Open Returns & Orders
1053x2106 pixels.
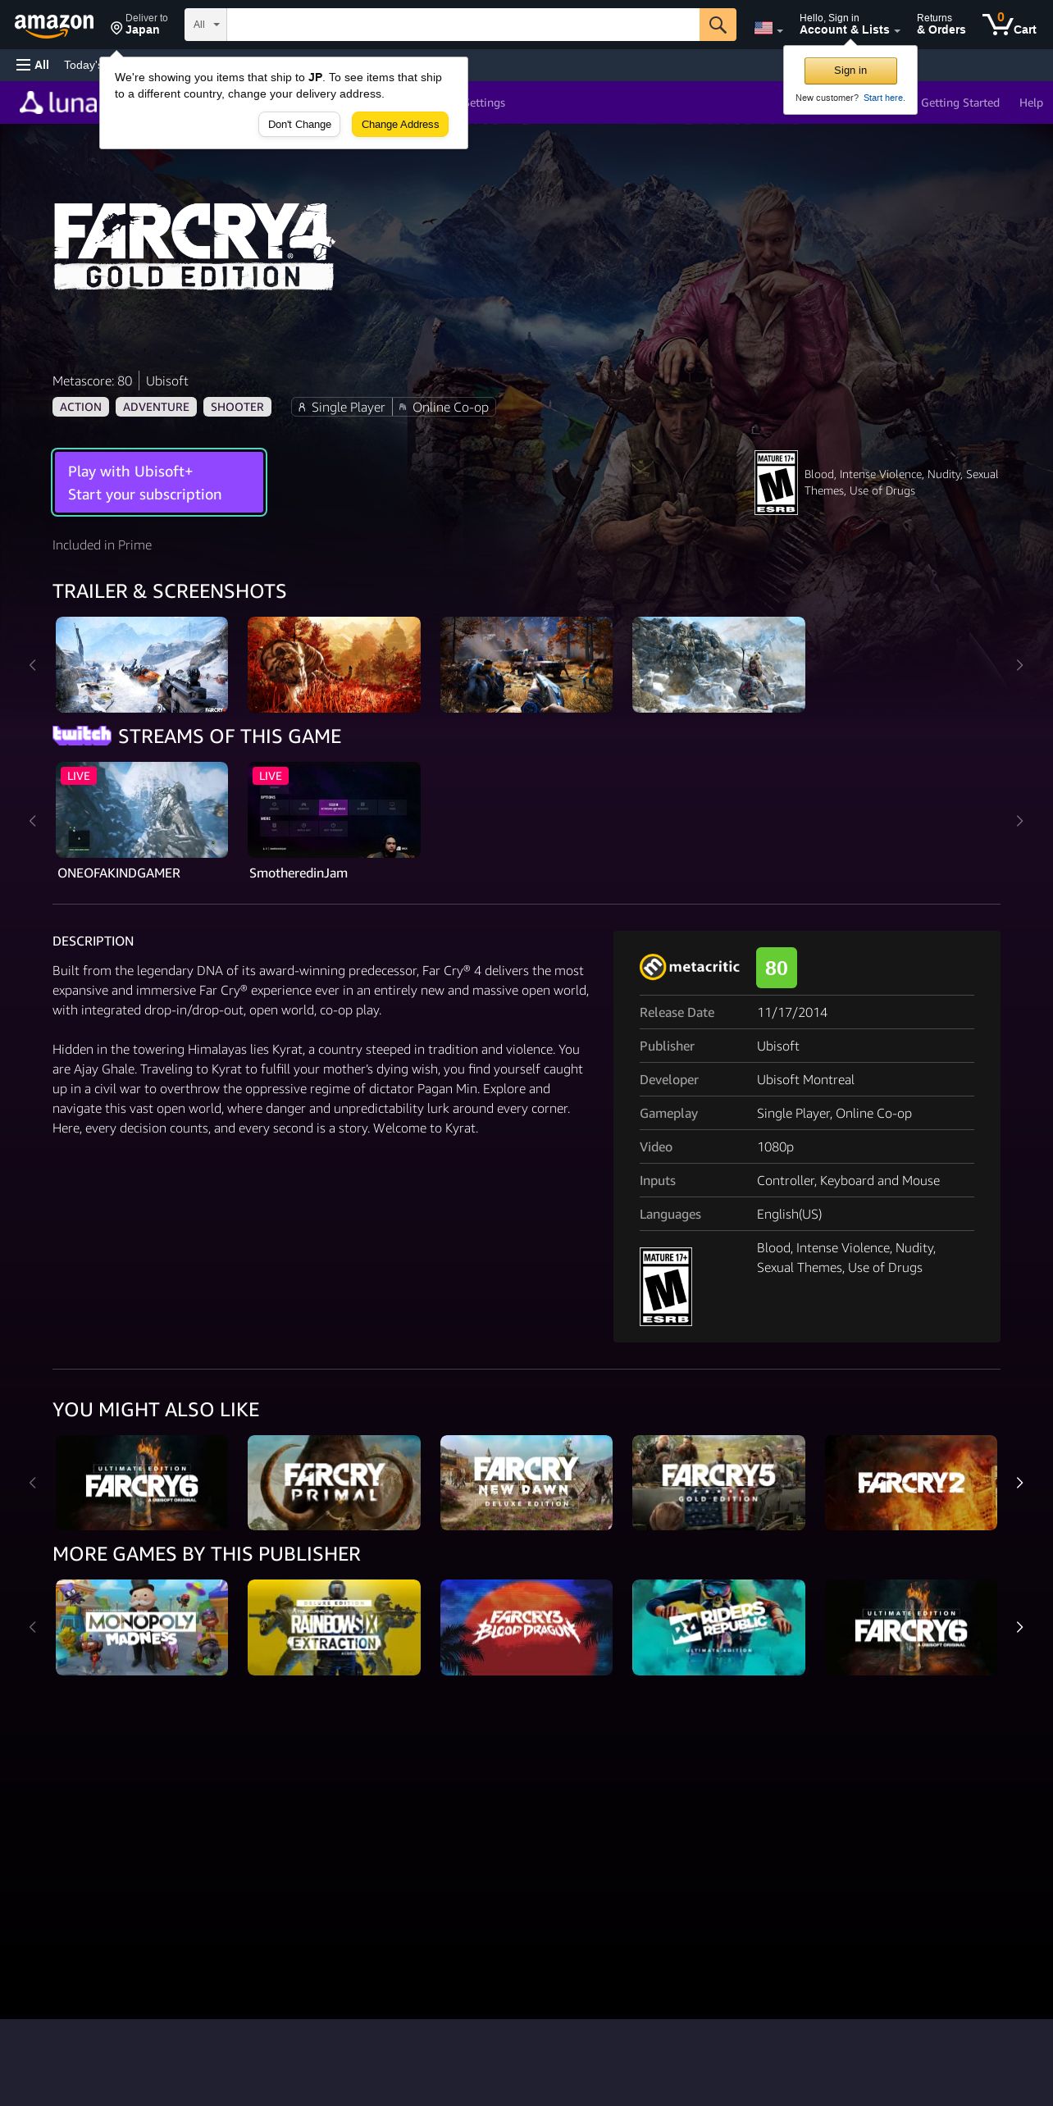(941, 24)
